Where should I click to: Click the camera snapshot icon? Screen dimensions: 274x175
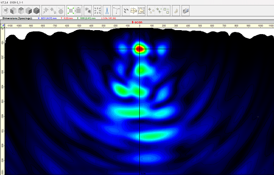pyautogui.click(x=185, y=11)
